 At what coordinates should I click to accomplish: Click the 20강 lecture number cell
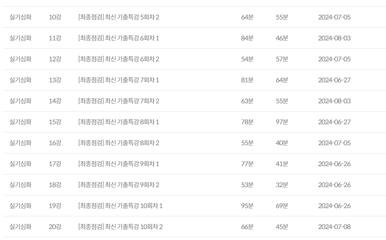tap(55, 227)
